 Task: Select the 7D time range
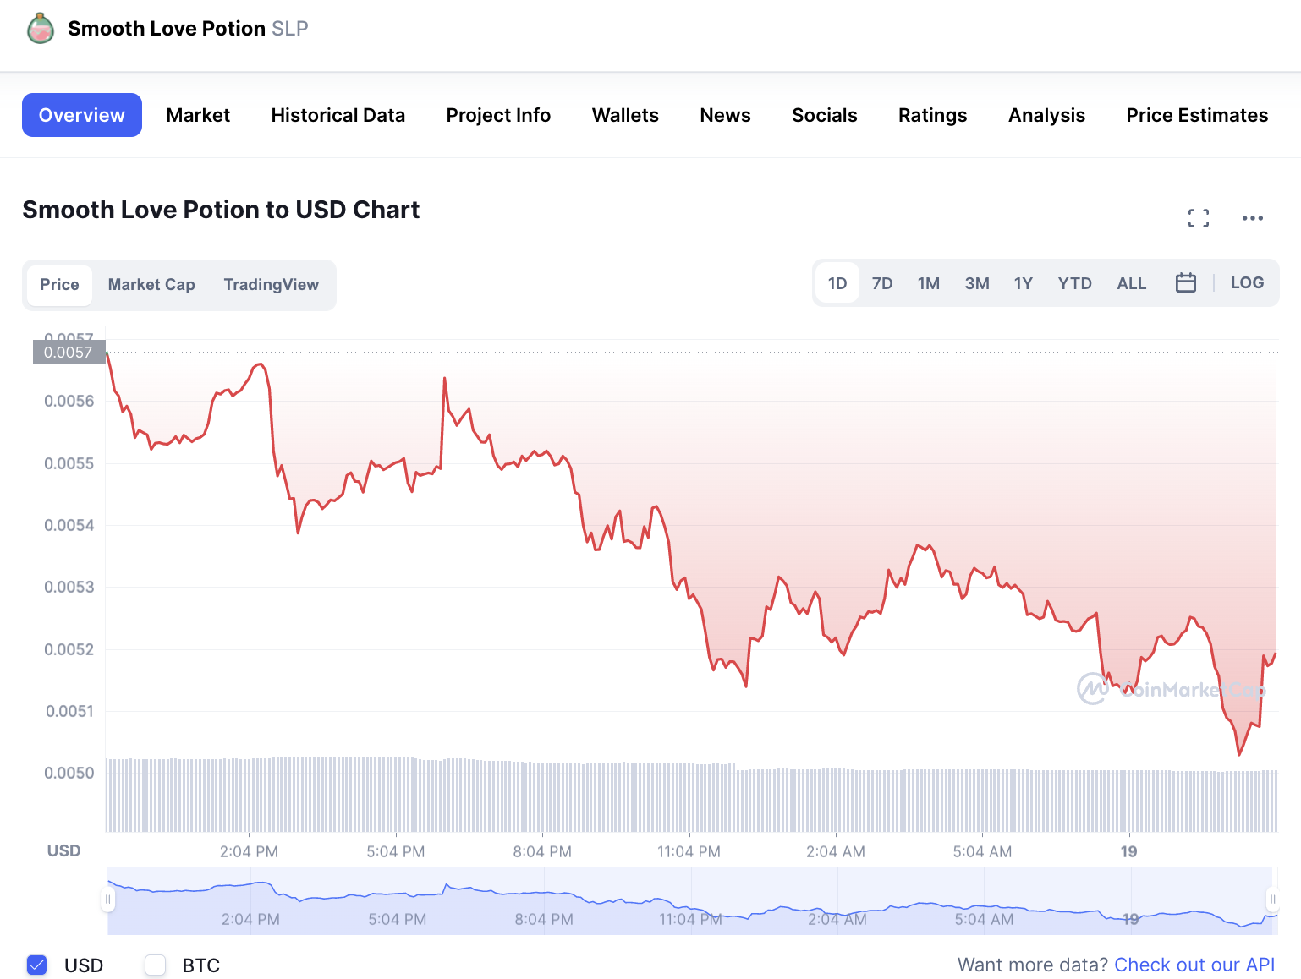pyautogui.click(x=881, y=283)
